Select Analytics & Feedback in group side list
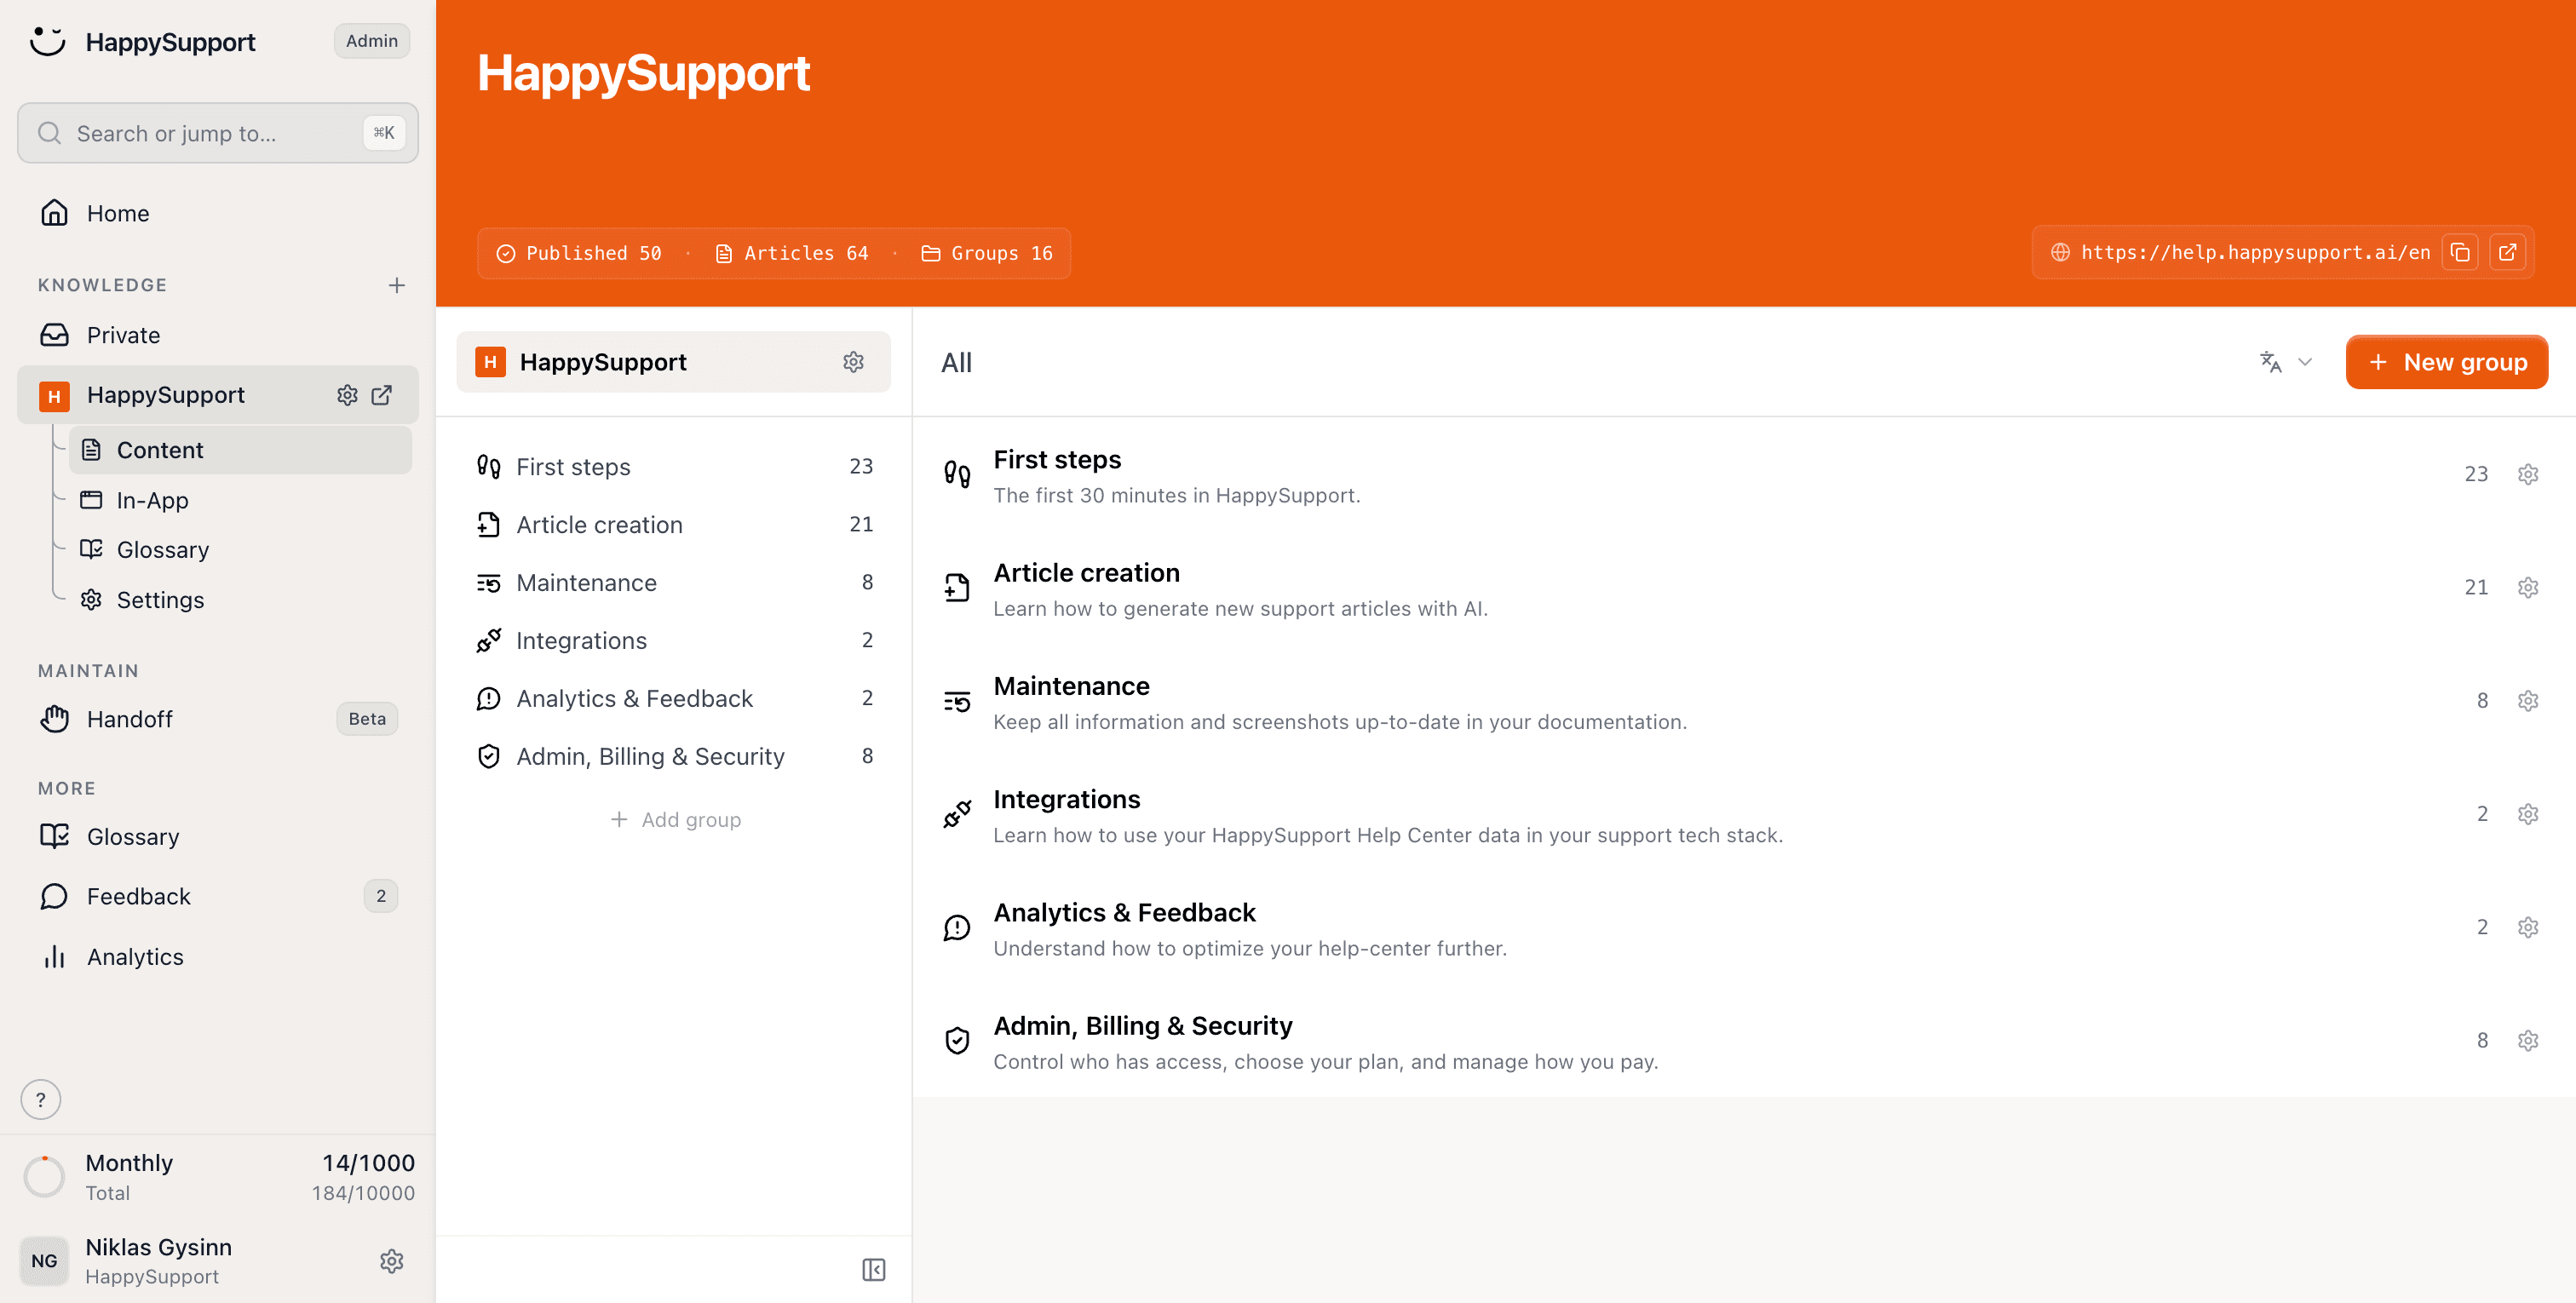Screen dimensions: 2576x1303 (674, 699)
